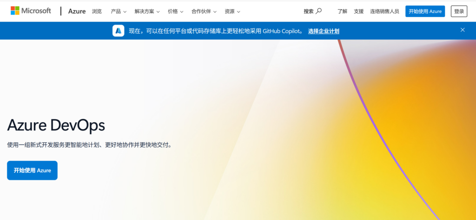Expand the 产品 dropdown menu
The width and height of the screenshot is (476, 220).
click(119, 12)
